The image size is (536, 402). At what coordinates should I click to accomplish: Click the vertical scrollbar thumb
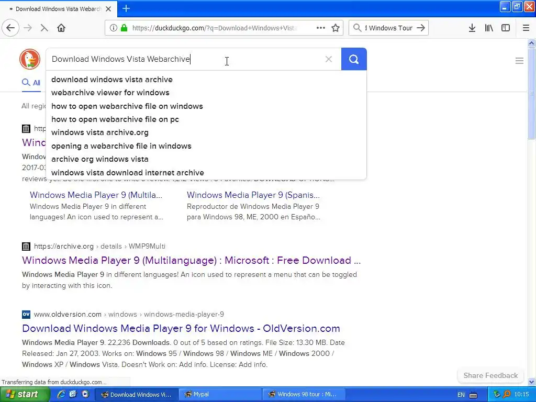531,93
